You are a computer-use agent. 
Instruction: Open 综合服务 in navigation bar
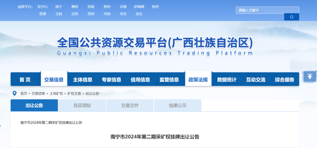pos(284,80)
